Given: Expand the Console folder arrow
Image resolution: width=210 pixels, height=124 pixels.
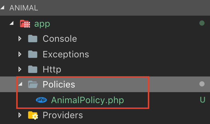Looking at the screenshot, I should click(20, 39).
